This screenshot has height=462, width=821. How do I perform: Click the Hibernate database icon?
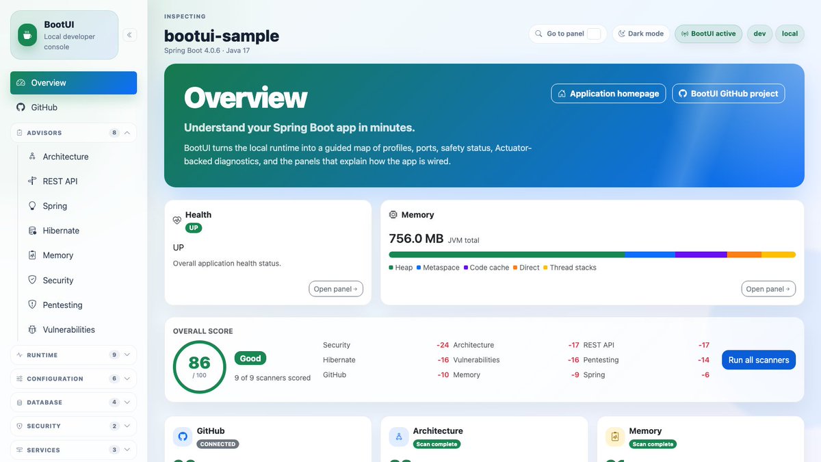(x=32, y=231)
